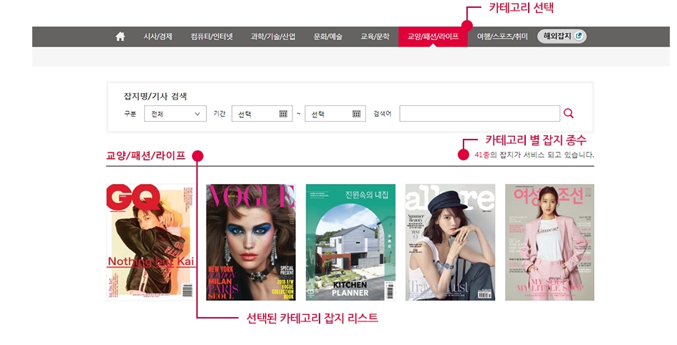Open the Kitchen Planner magazine cover
Screen dimensions: 677x345
(350, 243)
